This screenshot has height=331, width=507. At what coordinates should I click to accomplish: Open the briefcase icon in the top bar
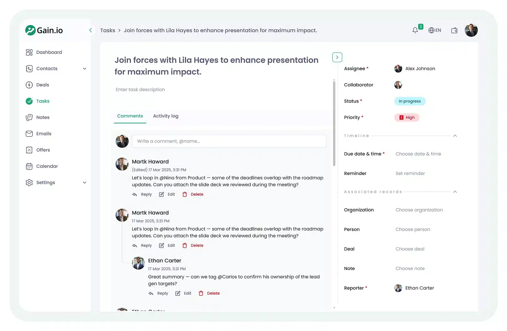pos(454,30)
